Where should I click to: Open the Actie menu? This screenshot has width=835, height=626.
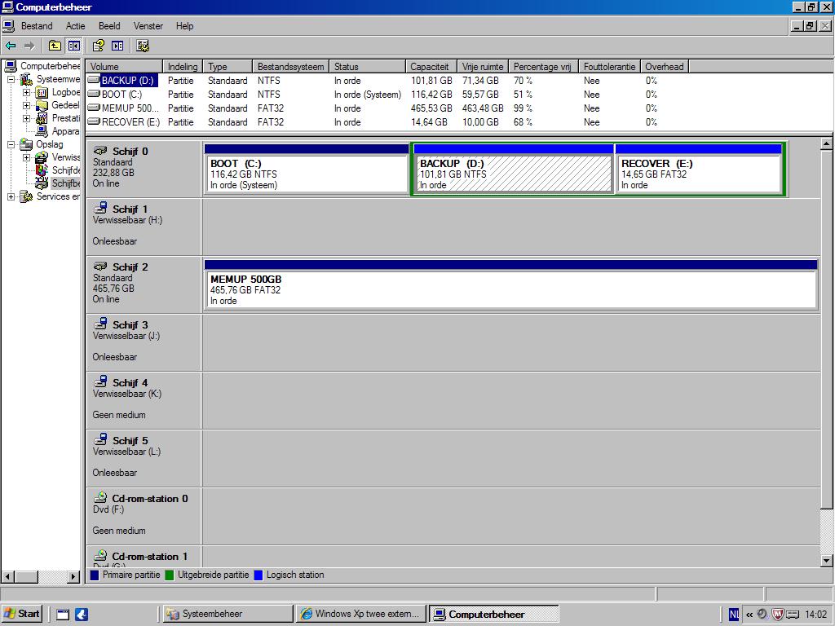click(x=75, y=26)
